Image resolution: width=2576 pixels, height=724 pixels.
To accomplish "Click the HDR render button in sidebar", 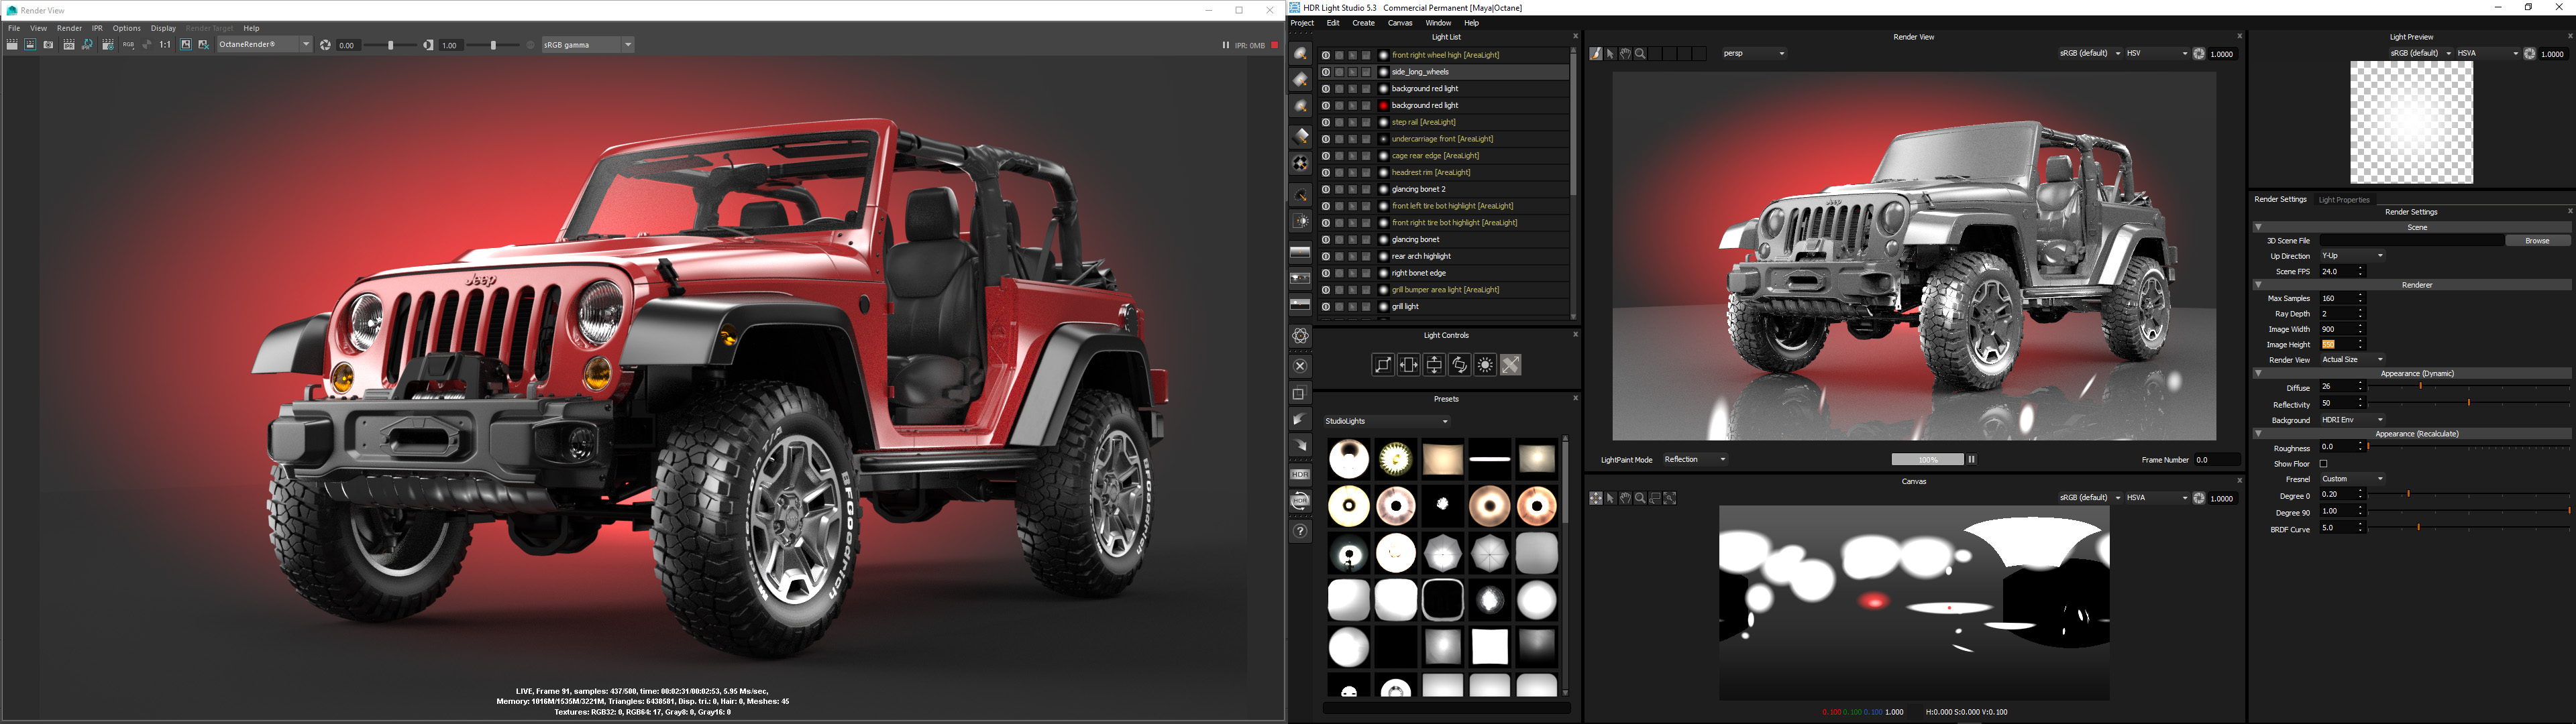I will [x=1300, y=475].
